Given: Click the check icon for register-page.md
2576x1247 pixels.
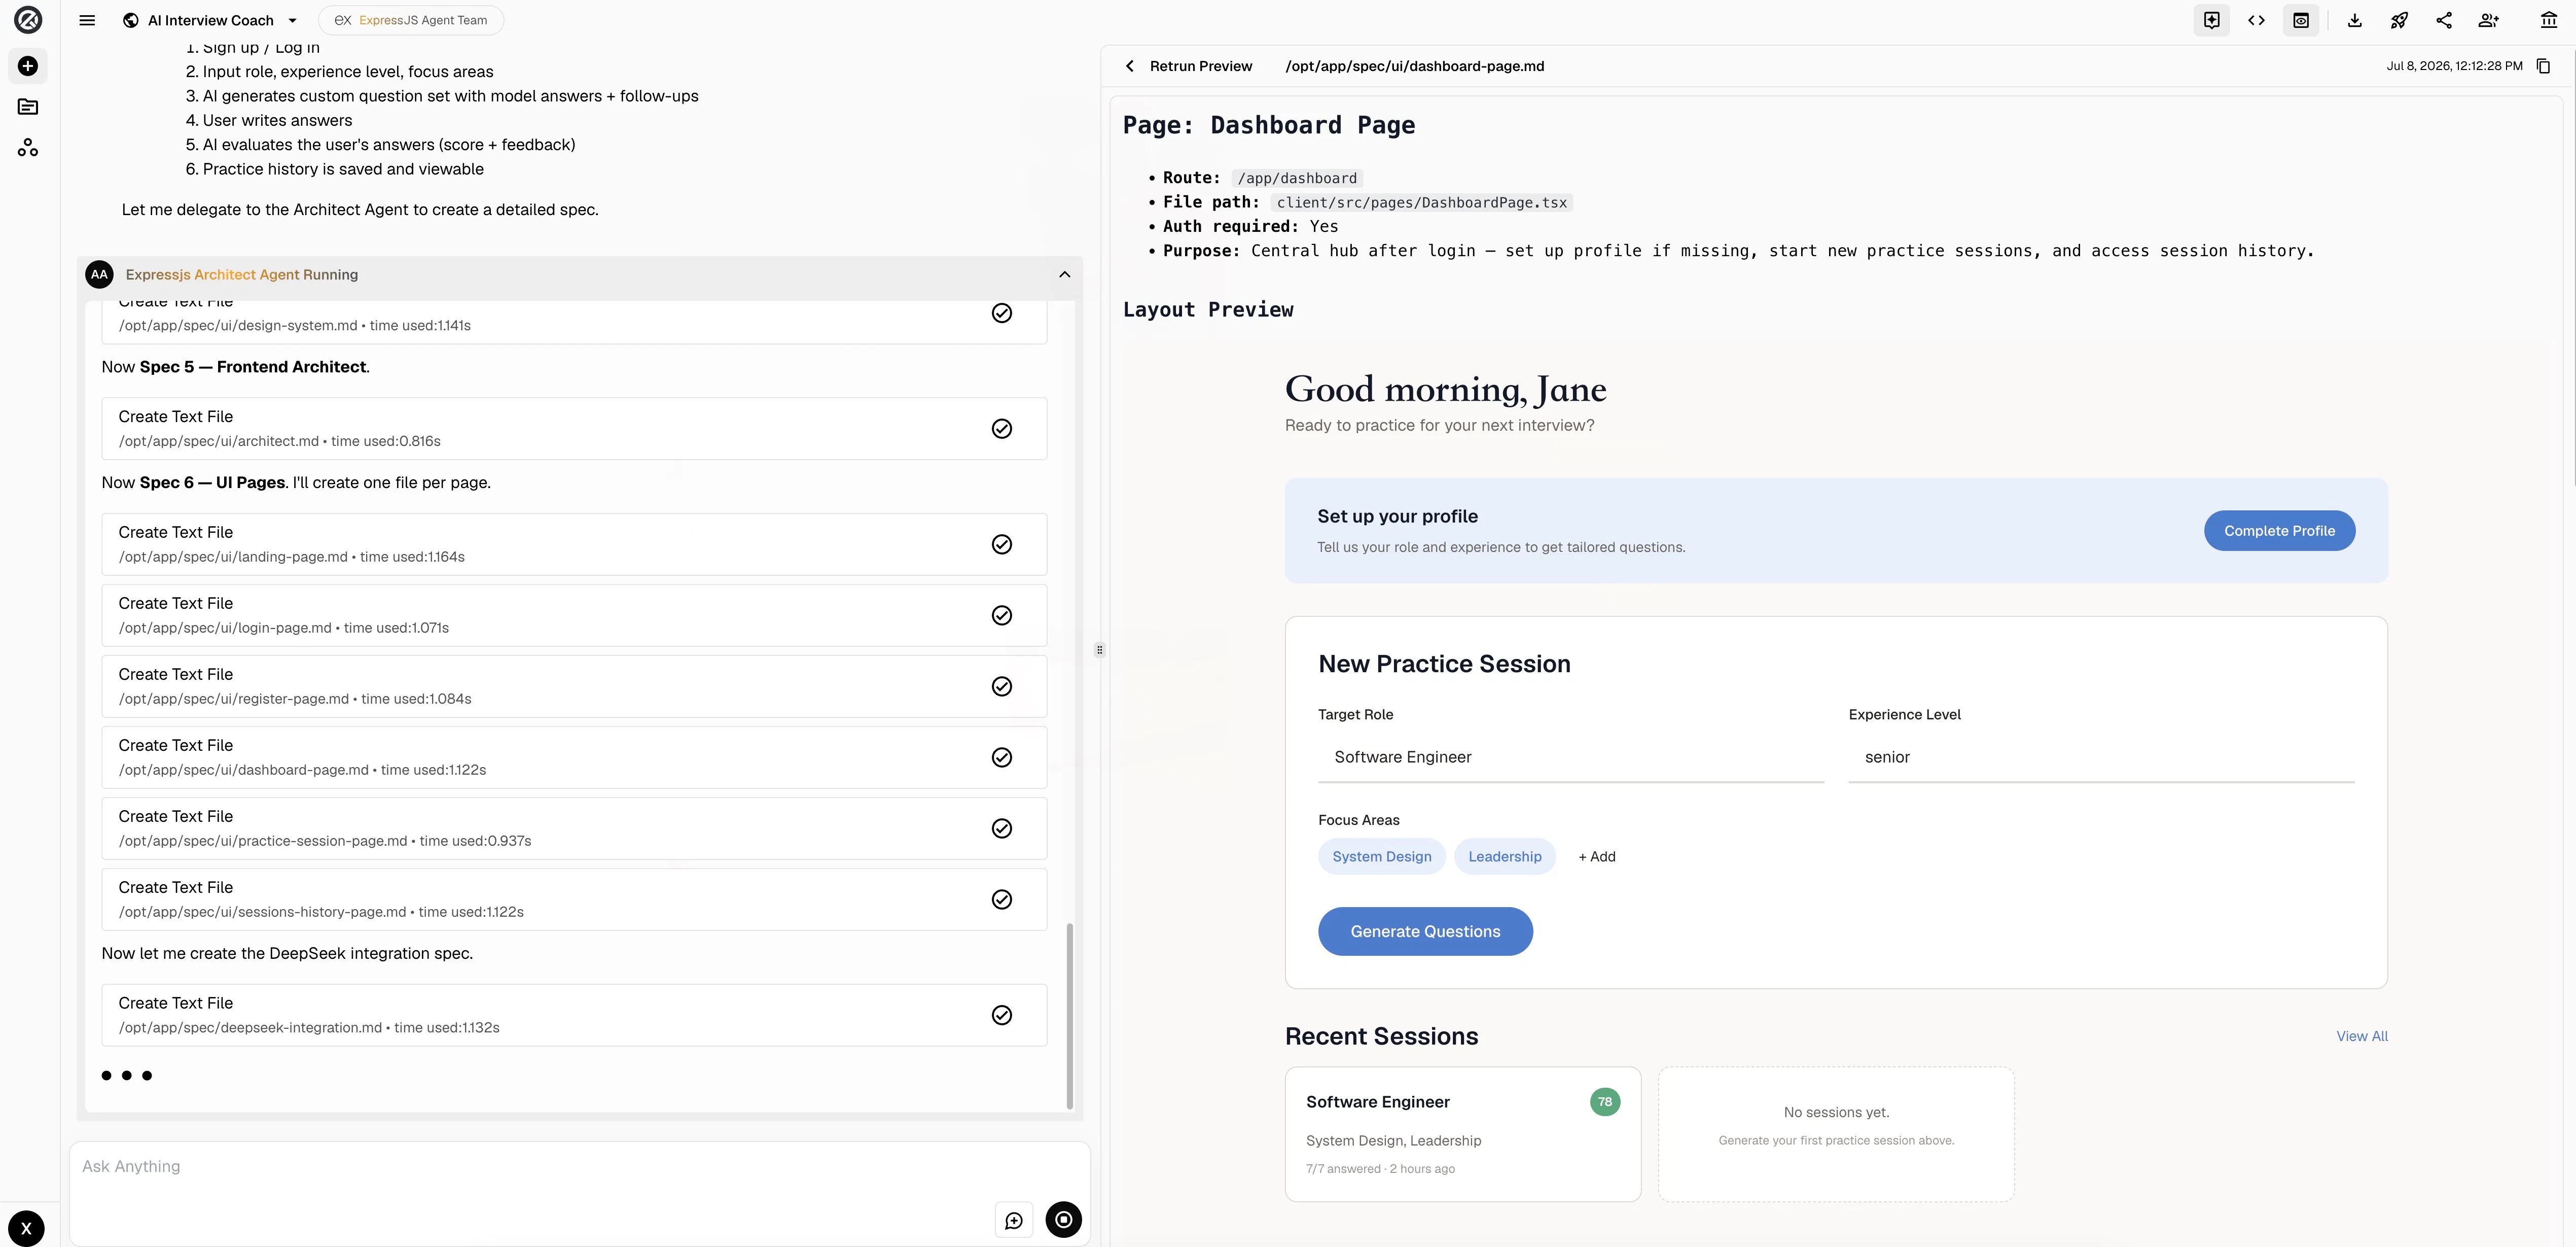Looking at the screenshot, I should (1001, 686).
